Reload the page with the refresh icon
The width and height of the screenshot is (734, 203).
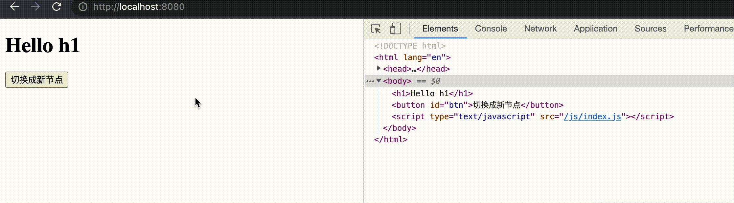57,7
